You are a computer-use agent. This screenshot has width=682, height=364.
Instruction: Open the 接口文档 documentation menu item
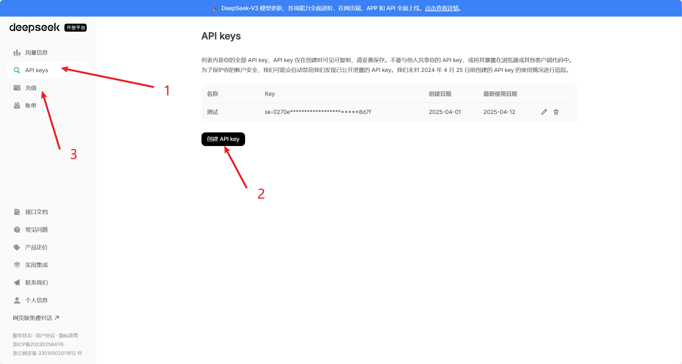[x=36, y=212]
